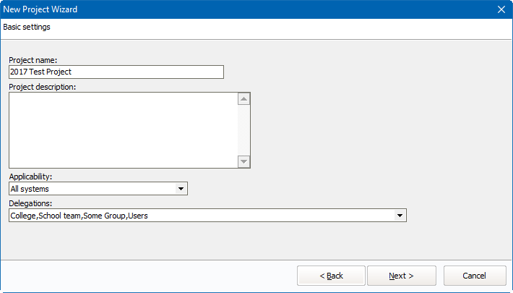The image size is (513, 293).
Task: Focus the Project description text area
Action: click(x=123, y=129)
